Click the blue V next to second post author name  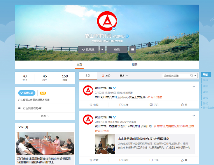click(x=114, y=117)
